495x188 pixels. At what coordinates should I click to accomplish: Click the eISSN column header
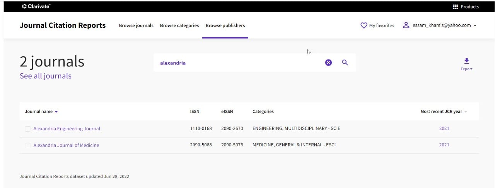pos(227,112)
